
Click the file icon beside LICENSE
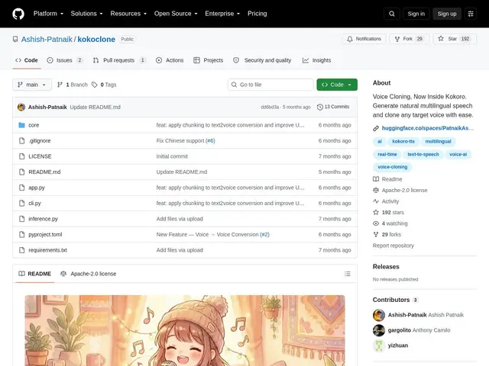[21, 156]
